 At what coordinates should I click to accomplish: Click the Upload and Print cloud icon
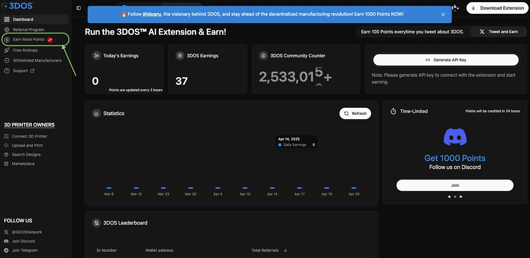tap(7, 145)
